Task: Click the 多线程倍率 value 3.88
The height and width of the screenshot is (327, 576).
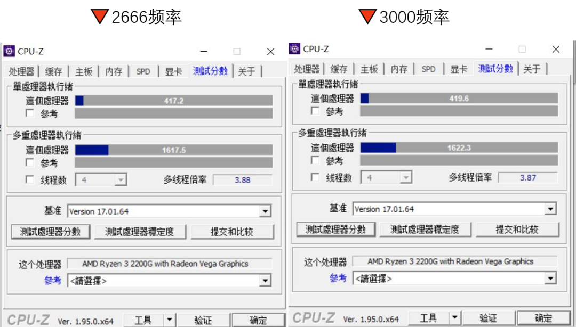Action: point(243,180)
